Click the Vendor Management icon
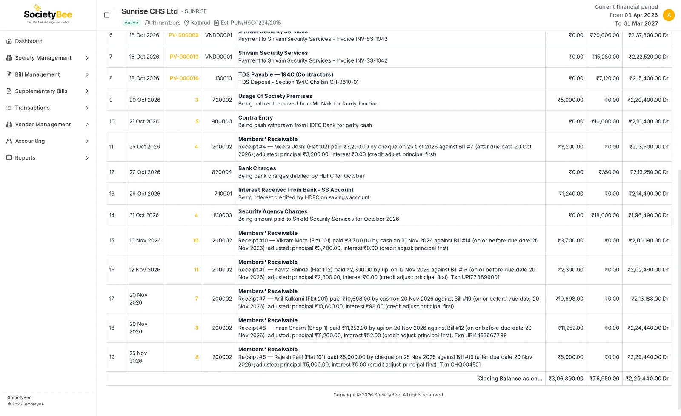 9,124
